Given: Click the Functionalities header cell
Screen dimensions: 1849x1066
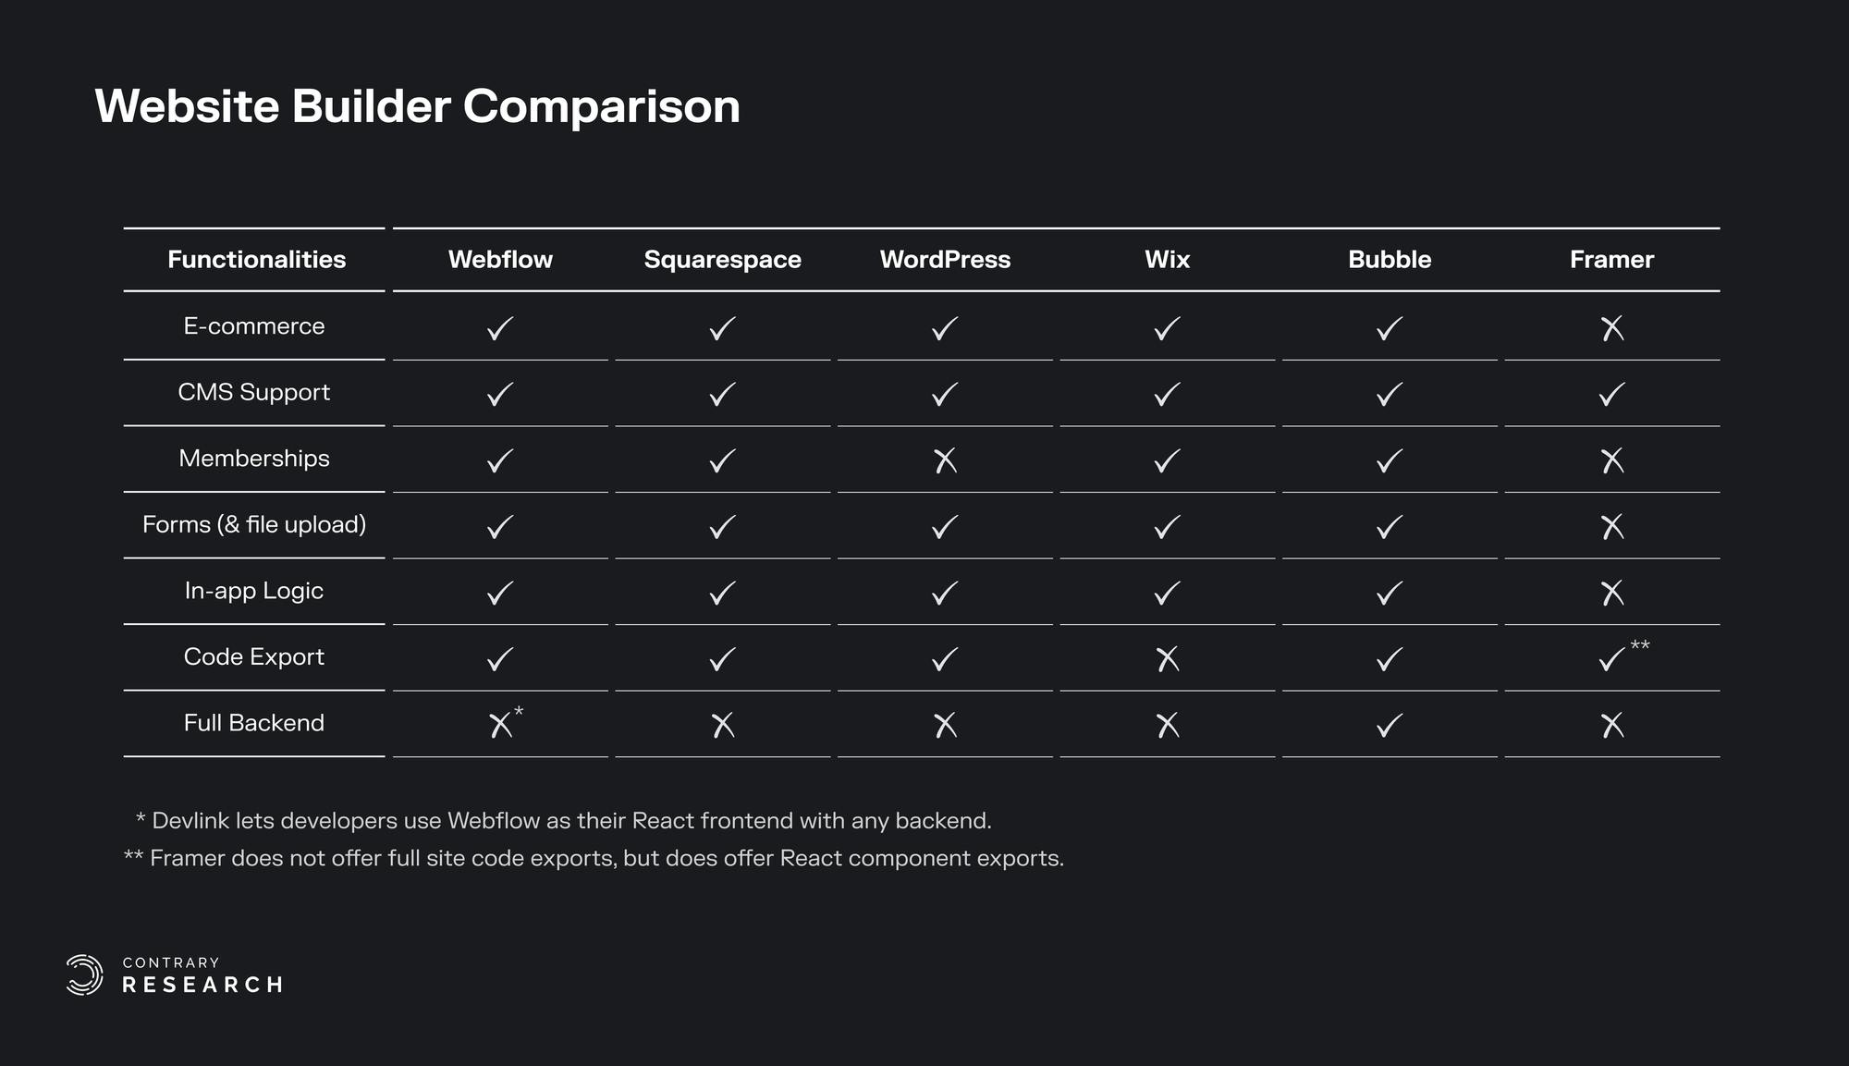Looking at the screenshot, I should (256, 260).
